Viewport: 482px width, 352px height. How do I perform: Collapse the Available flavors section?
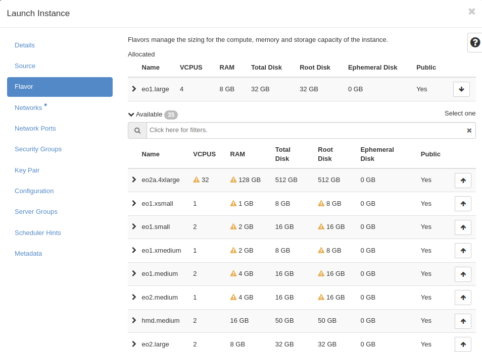131,114
